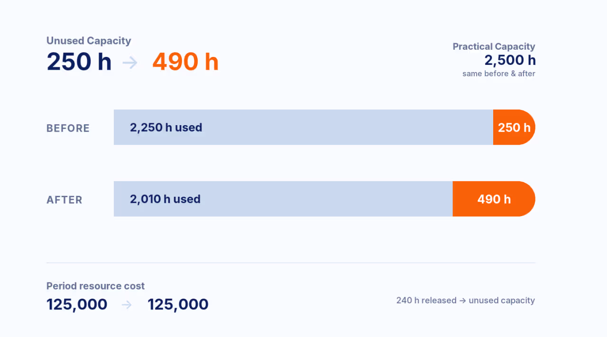607x337 pixels.
Task: Click the Unused Capacity heading
Action: (x=89, y=41)
